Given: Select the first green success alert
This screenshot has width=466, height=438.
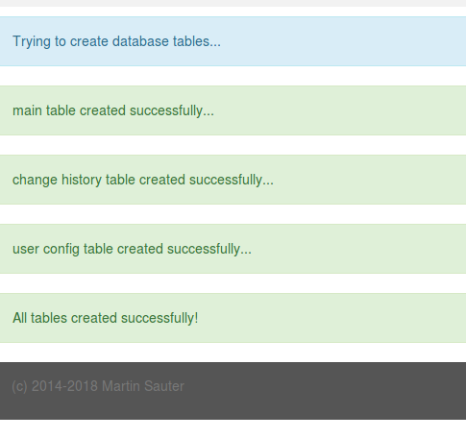Looking at the screenshot, I should 233,110.
